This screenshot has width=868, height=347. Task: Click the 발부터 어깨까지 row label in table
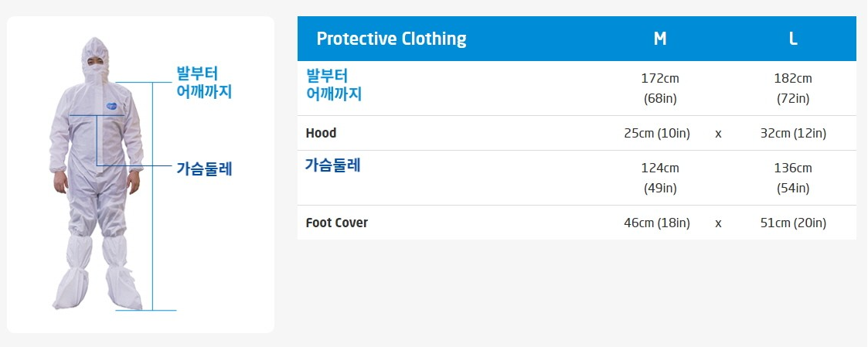point(334,85)
